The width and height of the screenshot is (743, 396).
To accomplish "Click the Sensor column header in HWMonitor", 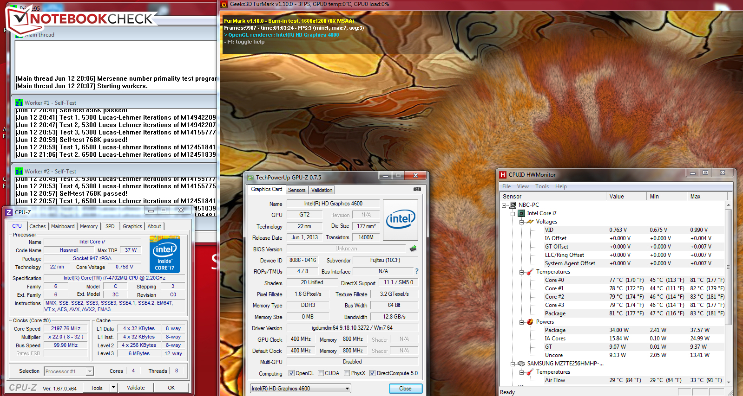I will (553, 197).
